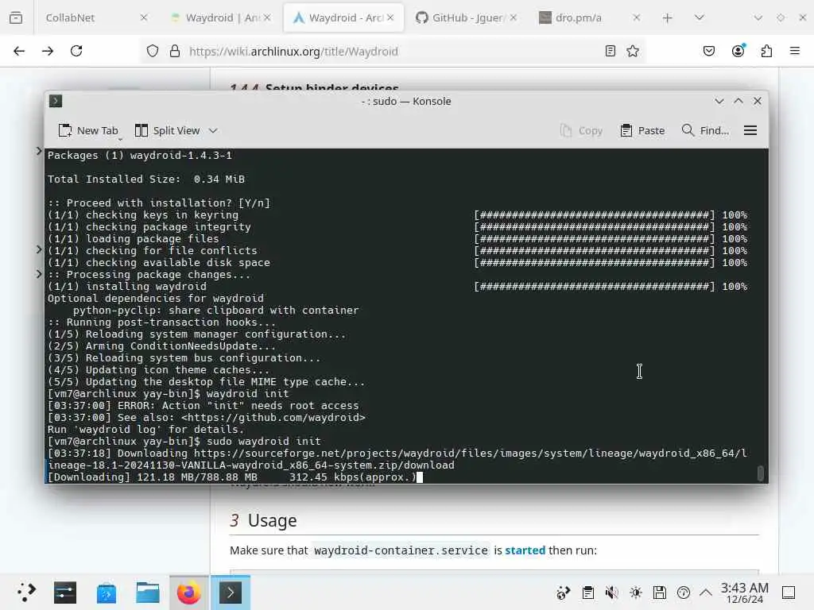Show desktop using the peek icon
Viewport: 814px width, 610px height.
(x=789, y=593)
